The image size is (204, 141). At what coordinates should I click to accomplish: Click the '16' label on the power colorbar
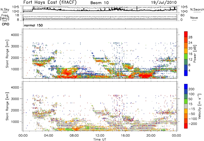(x=190, y=54)
